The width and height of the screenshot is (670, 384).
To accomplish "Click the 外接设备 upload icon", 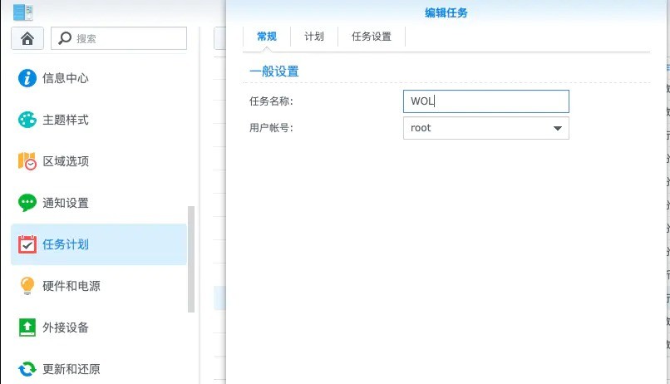I will click(27, 327).
